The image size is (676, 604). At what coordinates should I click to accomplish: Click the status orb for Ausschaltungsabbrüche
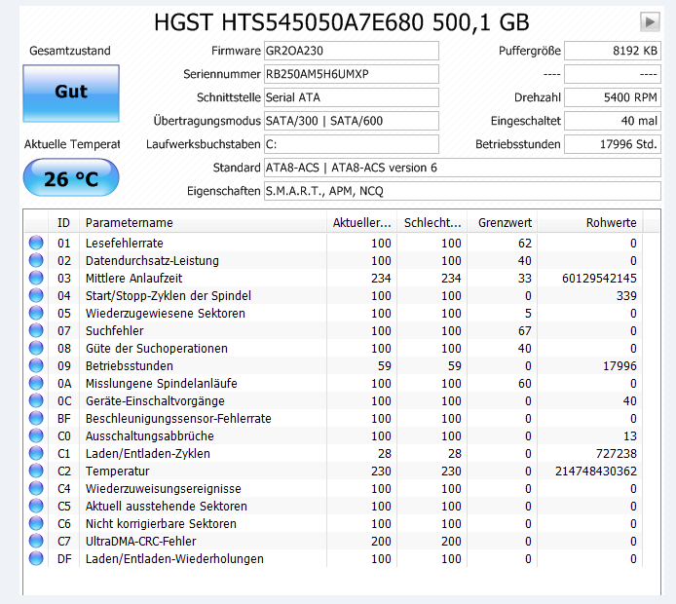(36, 435)
